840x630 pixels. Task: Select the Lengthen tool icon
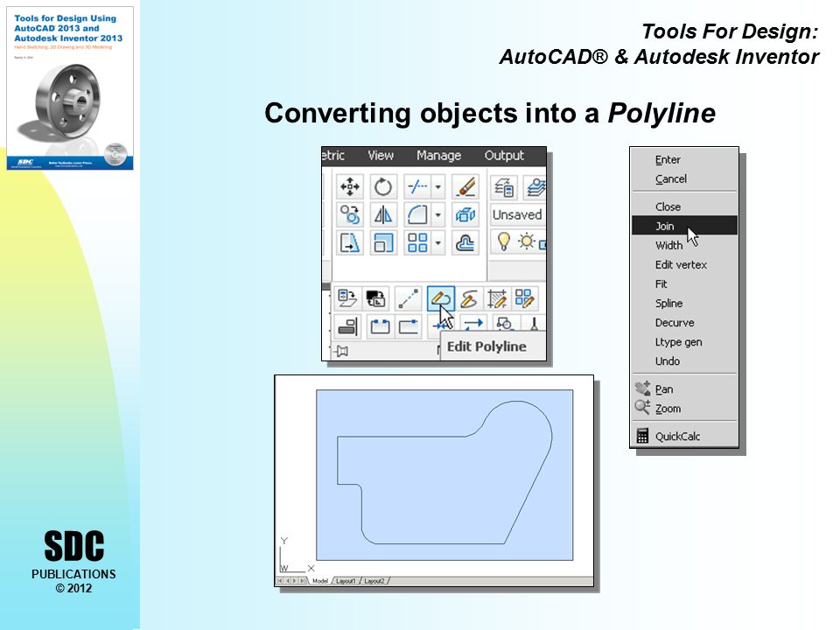[x=408, y=298]
